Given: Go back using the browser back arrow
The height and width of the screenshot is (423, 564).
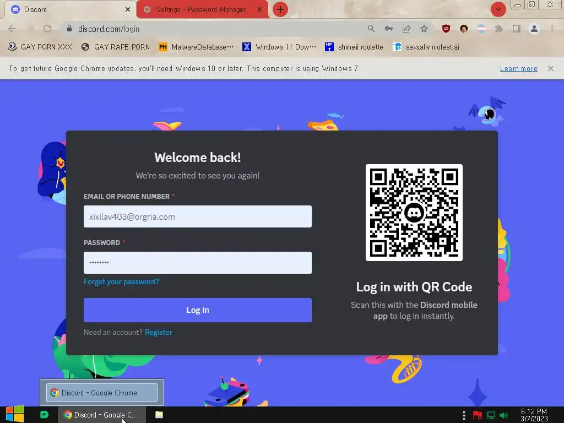Looking at the screenshot, I should [12, 29].
